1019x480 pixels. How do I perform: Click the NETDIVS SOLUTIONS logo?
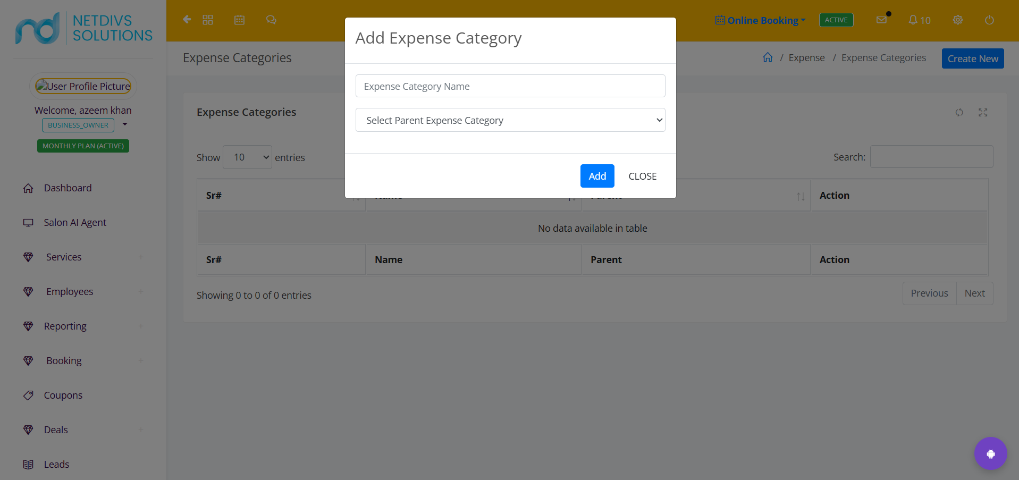point(83,28)
